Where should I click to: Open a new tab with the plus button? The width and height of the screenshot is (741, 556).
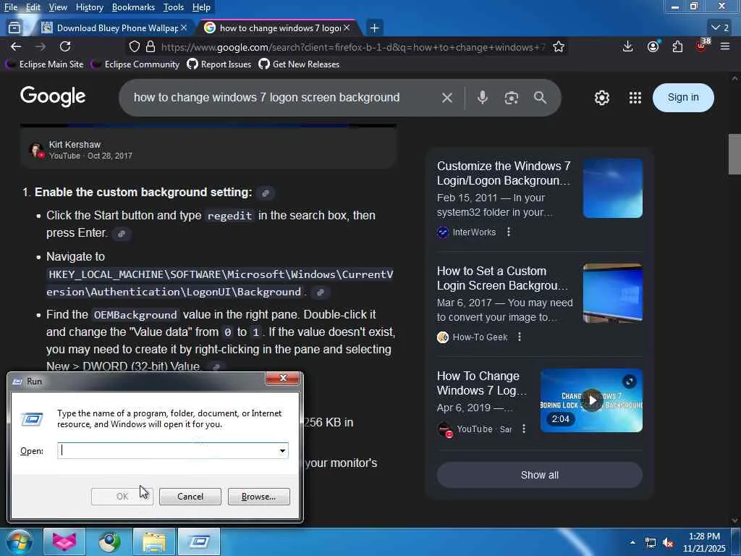374,28
